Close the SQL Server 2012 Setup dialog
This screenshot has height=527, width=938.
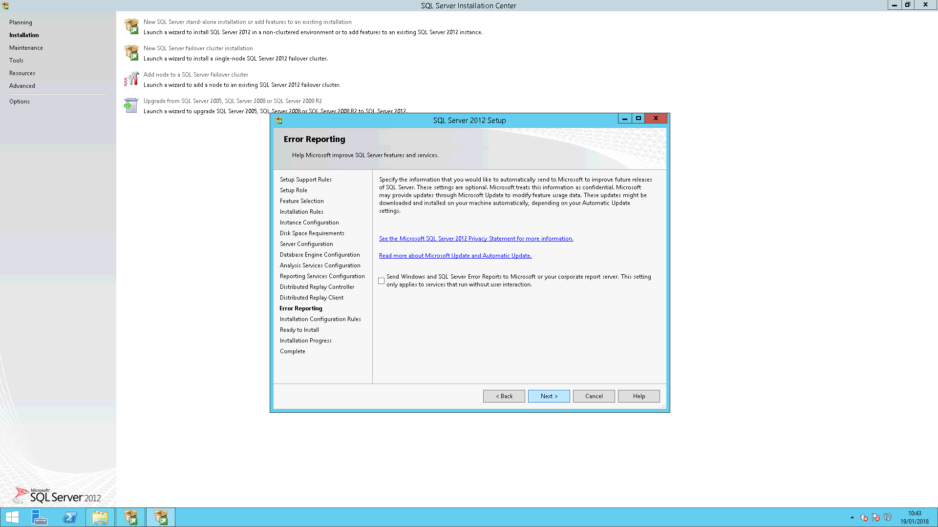(x=656, y=119)
